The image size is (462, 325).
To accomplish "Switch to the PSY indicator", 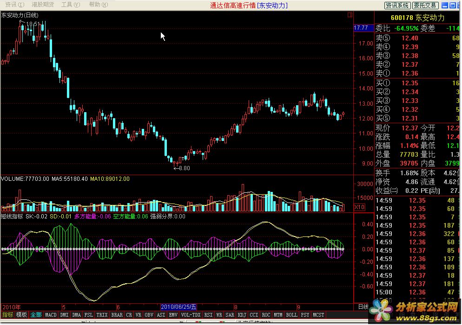I will (305, 315).
